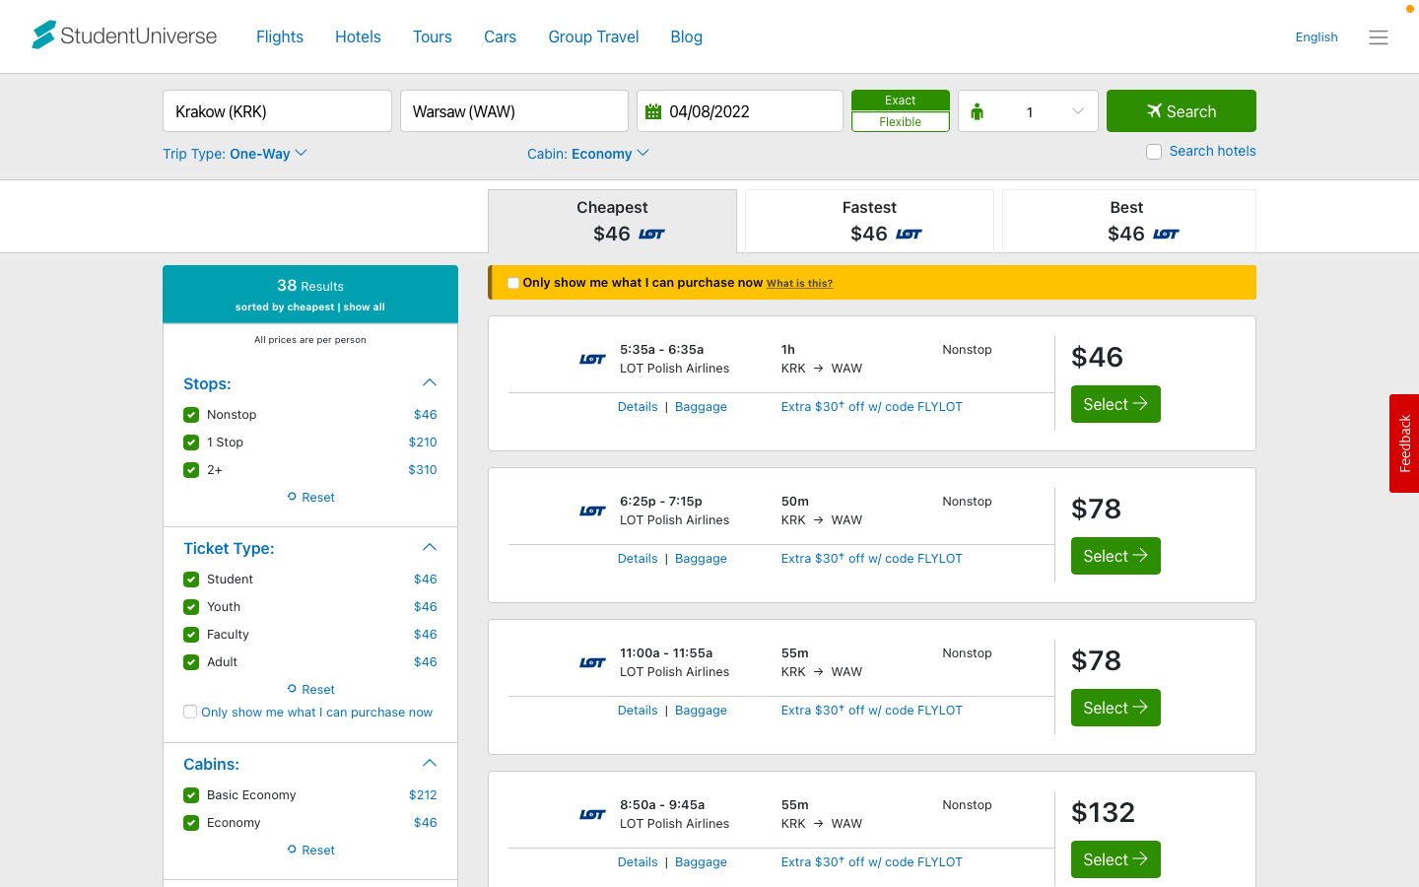Click LOT airline logo for 8:50a flight
This screenshot has height=887, width=1419.
point(592,815)
